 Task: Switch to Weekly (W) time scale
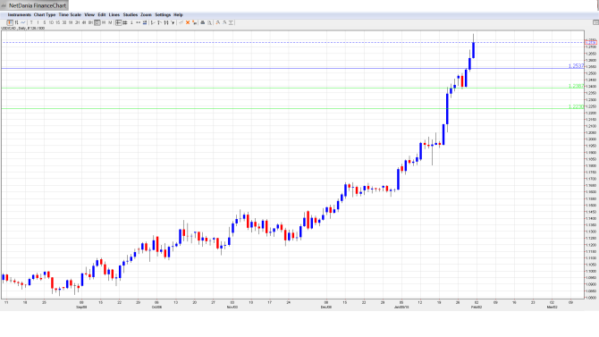pyautogui.click(x=103, y=22)
